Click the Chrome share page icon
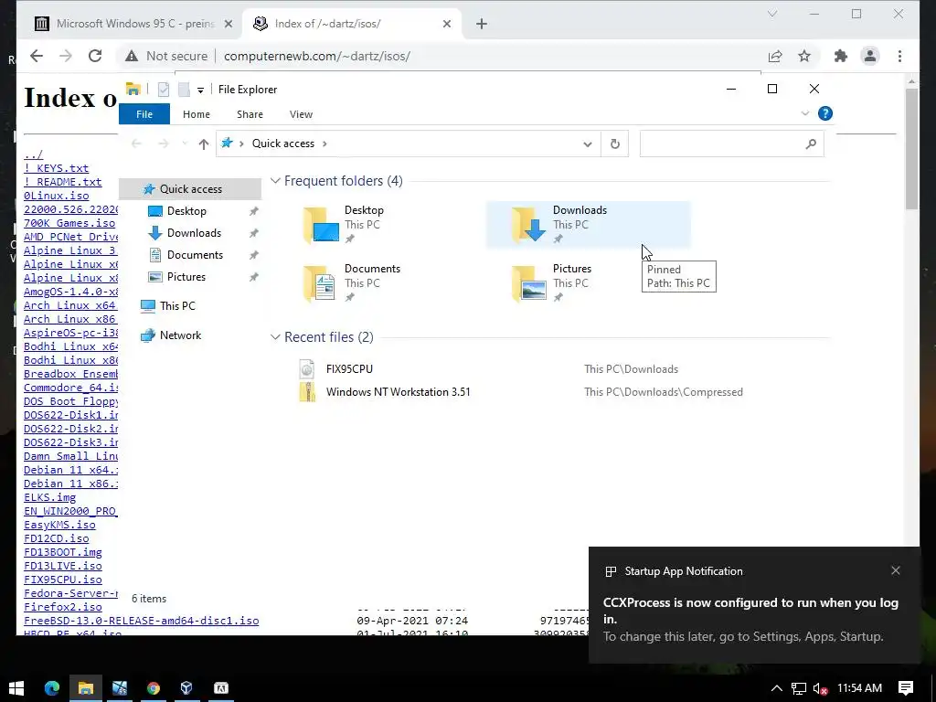The image size is (936, 702). (x=775, y=56)
